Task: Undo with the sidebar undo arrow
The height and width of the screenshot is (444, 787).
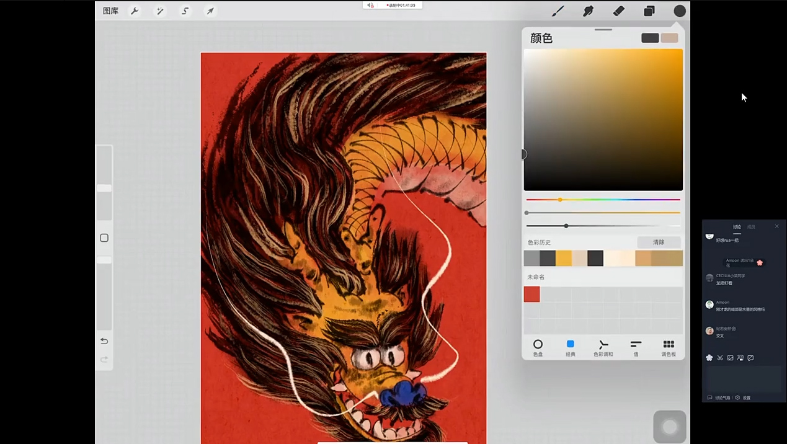Action: point(104,341)
